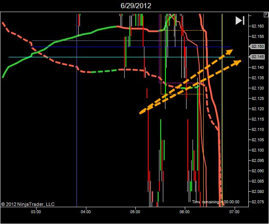
Task: Click the 82.155 price axis label
Action: pyautogui.click(x=258, y=37)
